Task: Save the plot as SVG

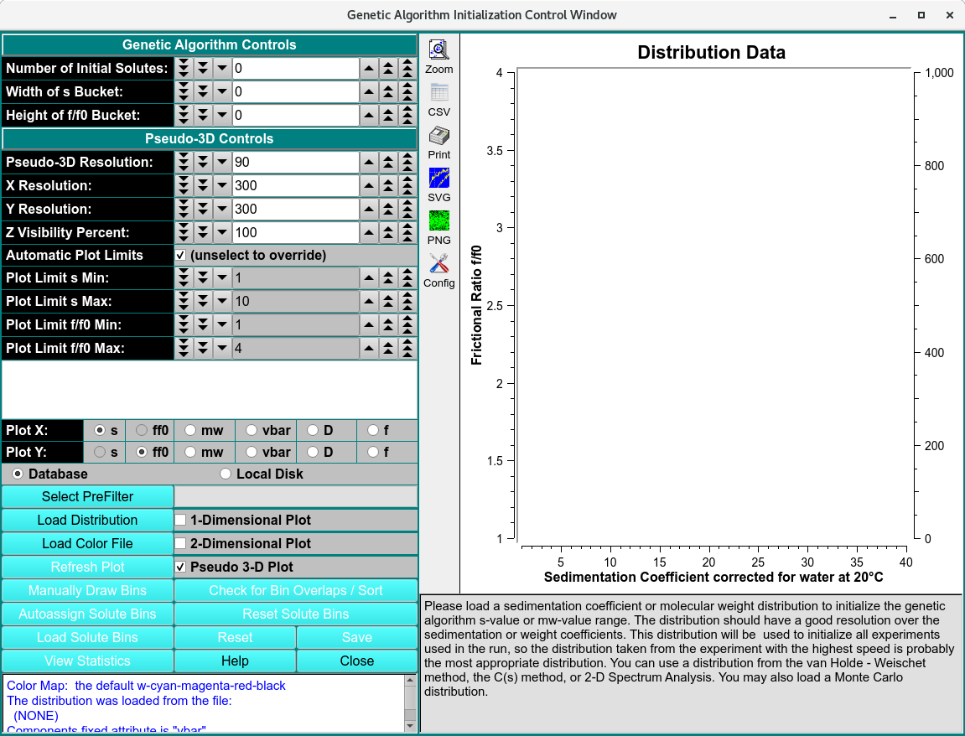Action: (438, 179)
